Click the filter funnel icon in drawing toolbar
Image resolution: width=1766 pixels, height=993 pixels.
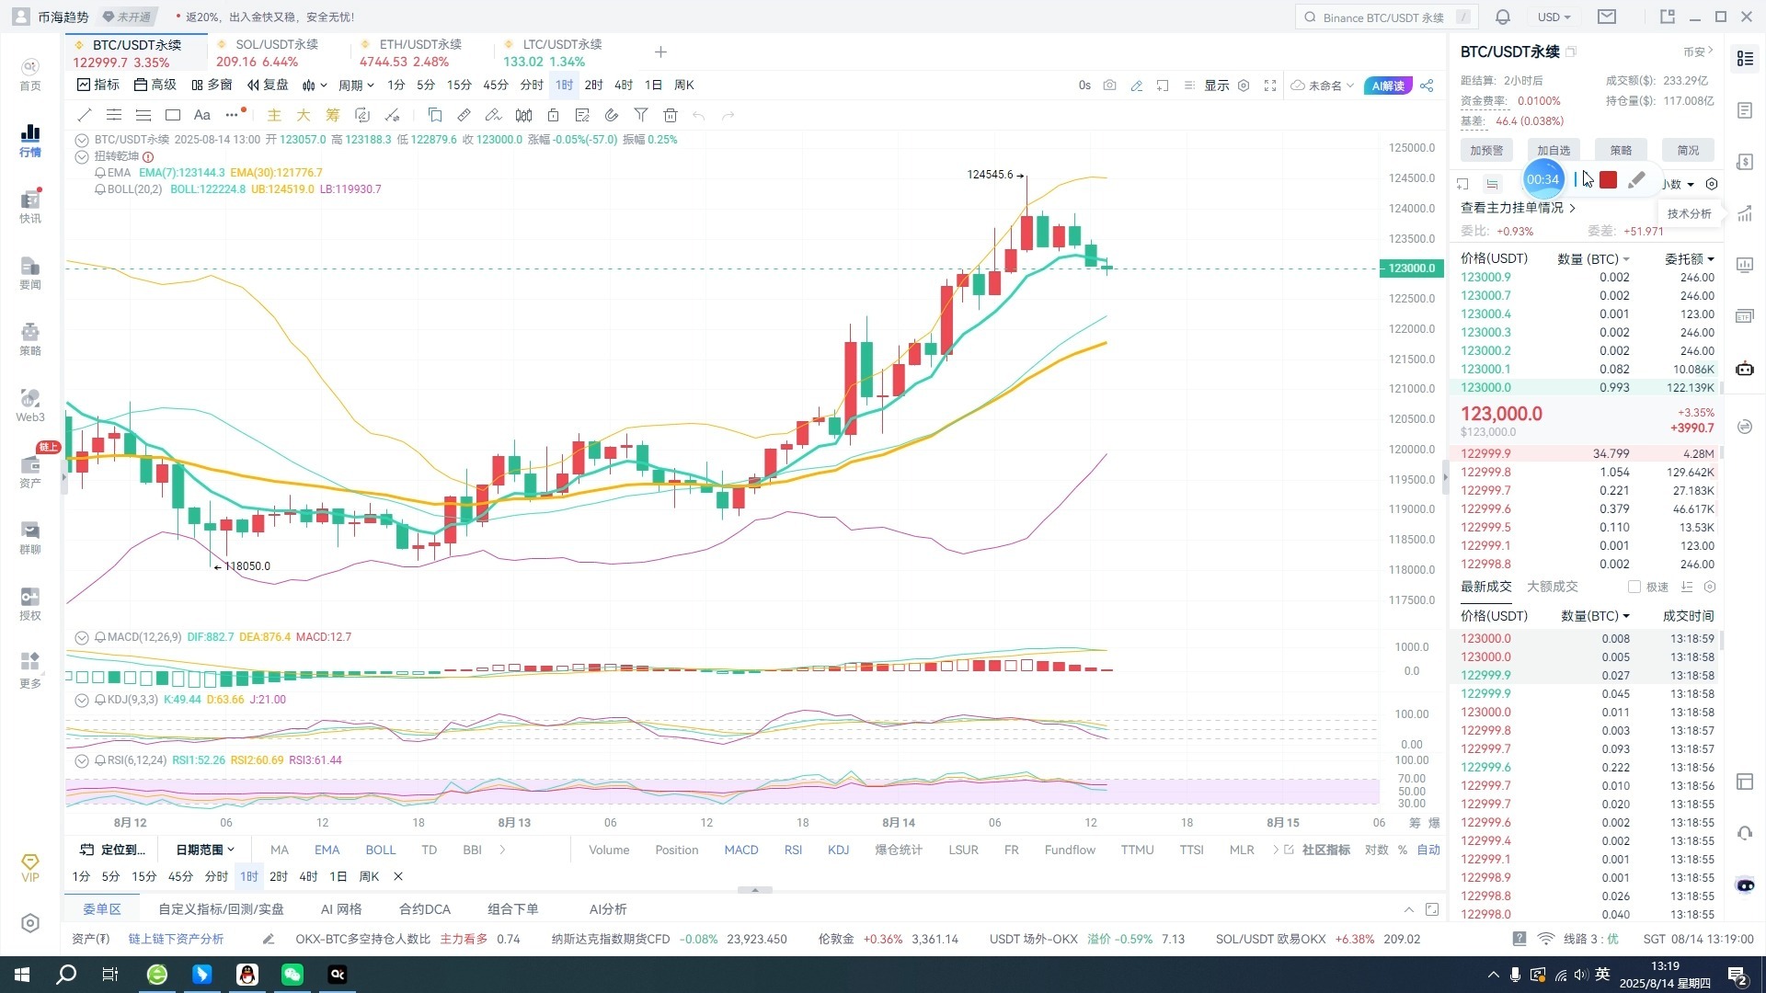tap(641, 115)
